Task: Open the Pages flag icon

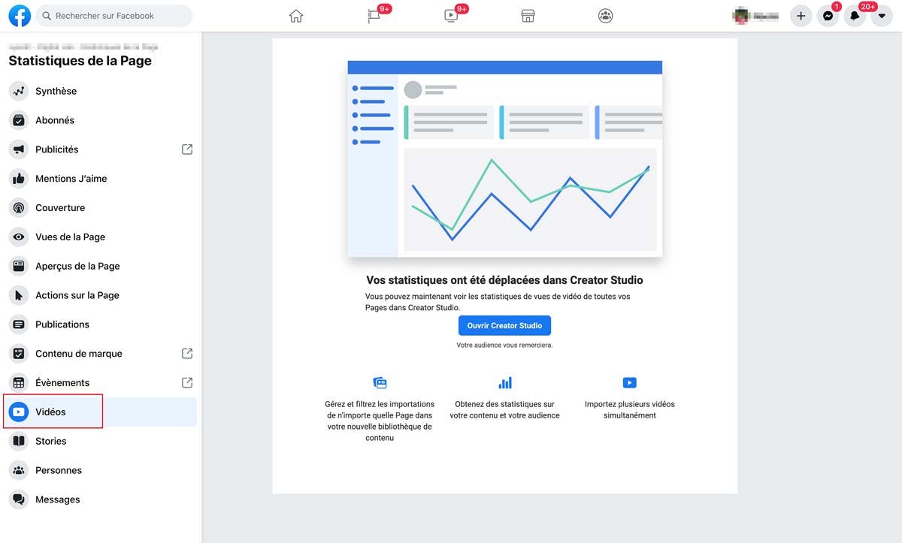Action: click(x=374, y=16)
